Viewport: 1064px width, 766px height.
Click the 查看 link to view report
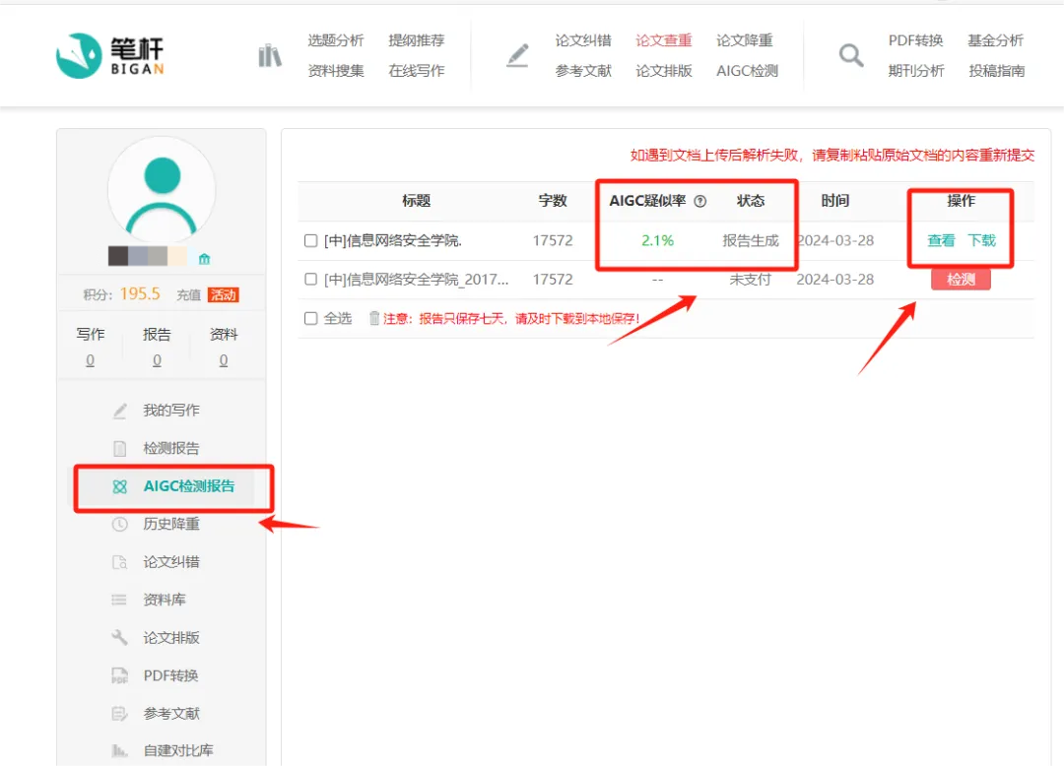[x=941, y=240]
